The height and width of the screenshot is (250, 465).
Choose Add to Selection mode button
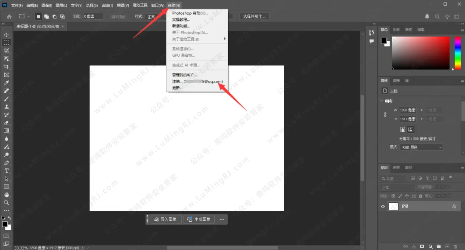46,17
